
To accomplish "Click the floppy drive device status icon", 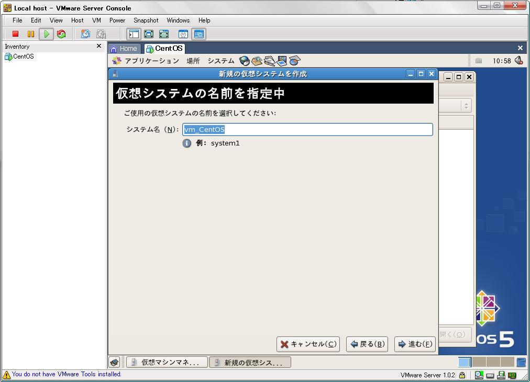I will click(x=501, y=375).
